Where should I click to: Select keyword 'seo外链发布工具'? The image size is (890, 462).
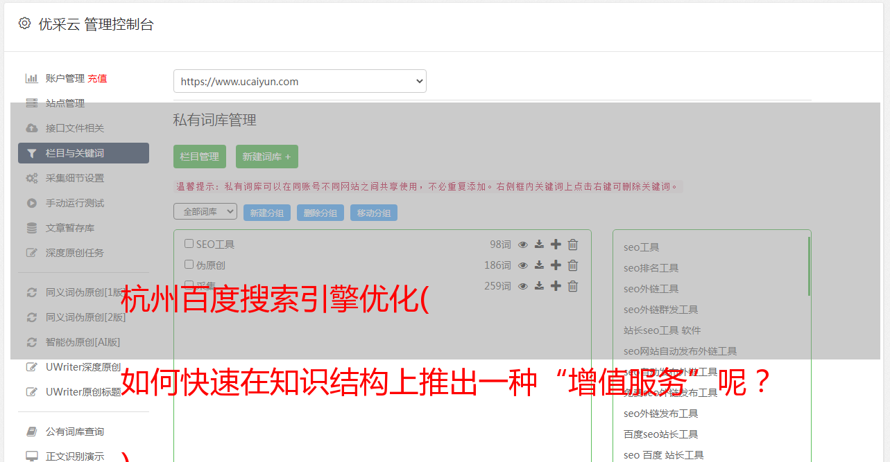[x=661, y=414]
